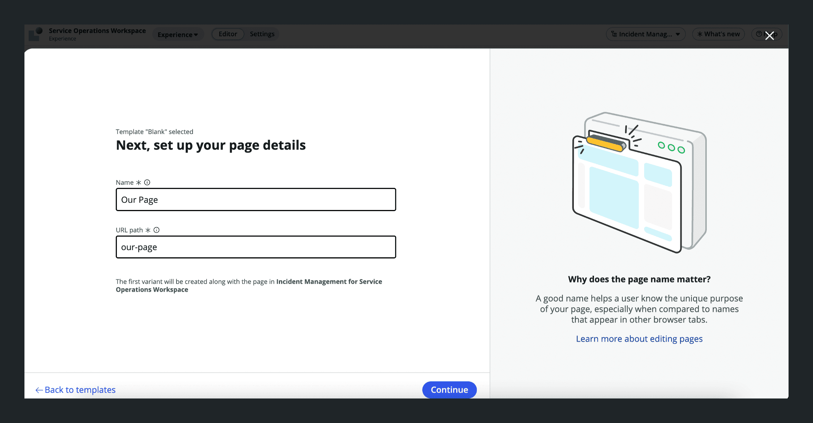
Task: Click 'Why does the page name matter?' heading
Action: click(639, 279)
